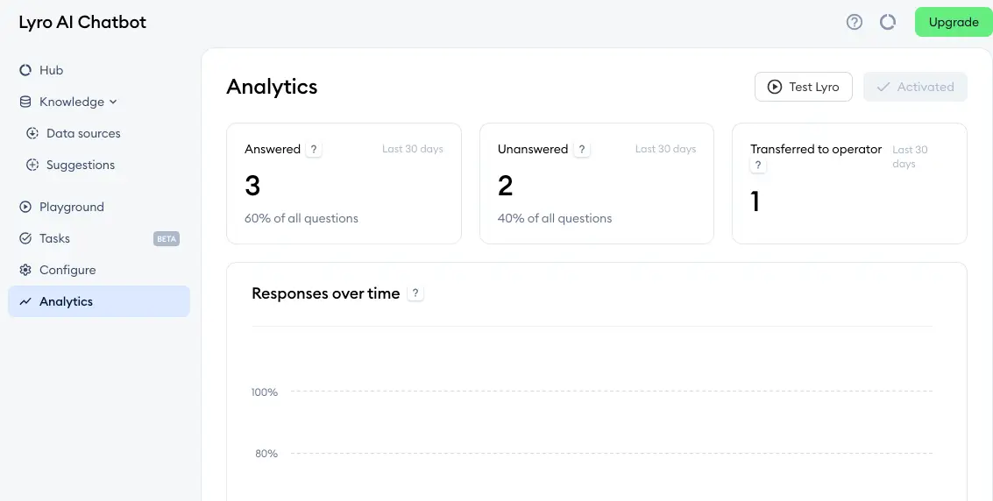This screenshot has height=501, width=993.
Task: Click the Test Lyro button
Action: point(804,87)
